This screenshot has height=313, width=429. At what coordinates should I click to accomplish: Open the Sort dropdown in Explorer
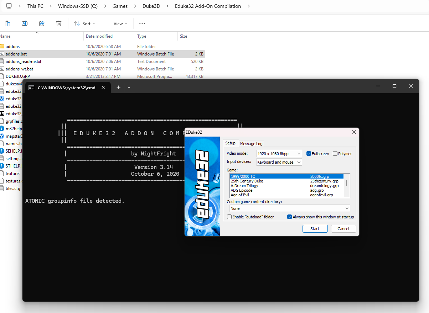pyautogui.click(x=84, y=24)
